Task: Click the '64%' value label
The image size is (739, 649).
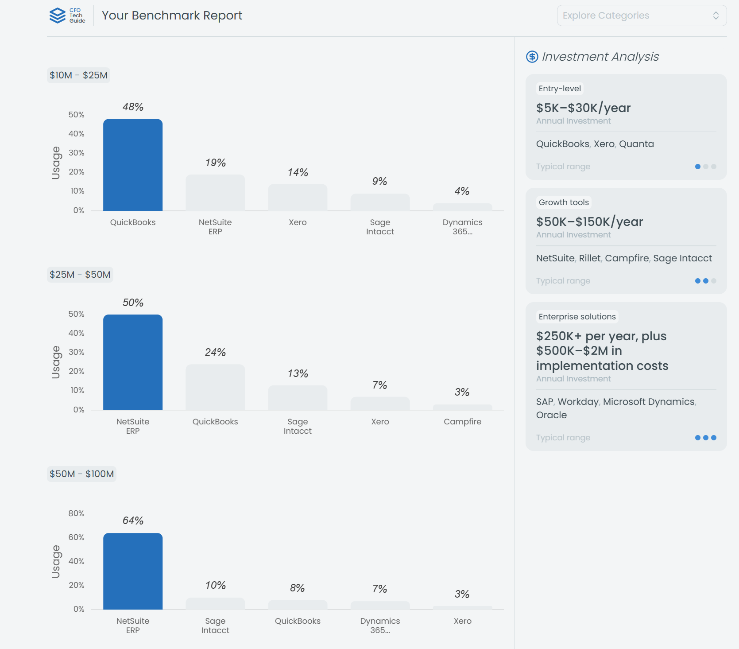Action: [133, 521]
